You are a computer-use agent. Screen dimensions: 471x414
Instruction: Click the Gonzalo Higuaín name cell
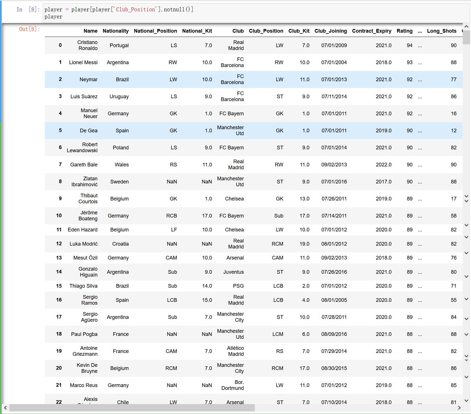pos(88,272)
